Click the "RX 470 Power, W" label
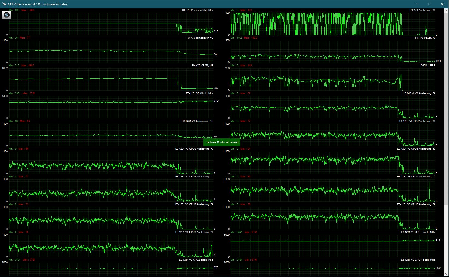The height and width of the screenshot is (277, 449). point(425,38)
